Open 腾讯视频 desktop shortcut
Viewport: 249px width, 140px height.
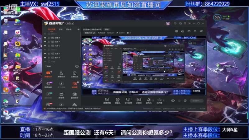[x=18, y=22]
